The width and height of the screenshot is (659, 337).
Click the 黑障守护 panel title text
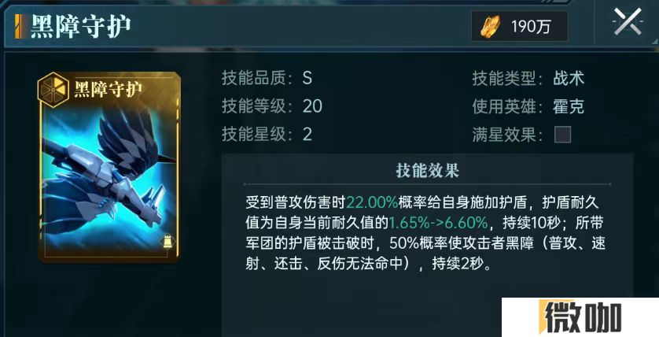[81, 27]
